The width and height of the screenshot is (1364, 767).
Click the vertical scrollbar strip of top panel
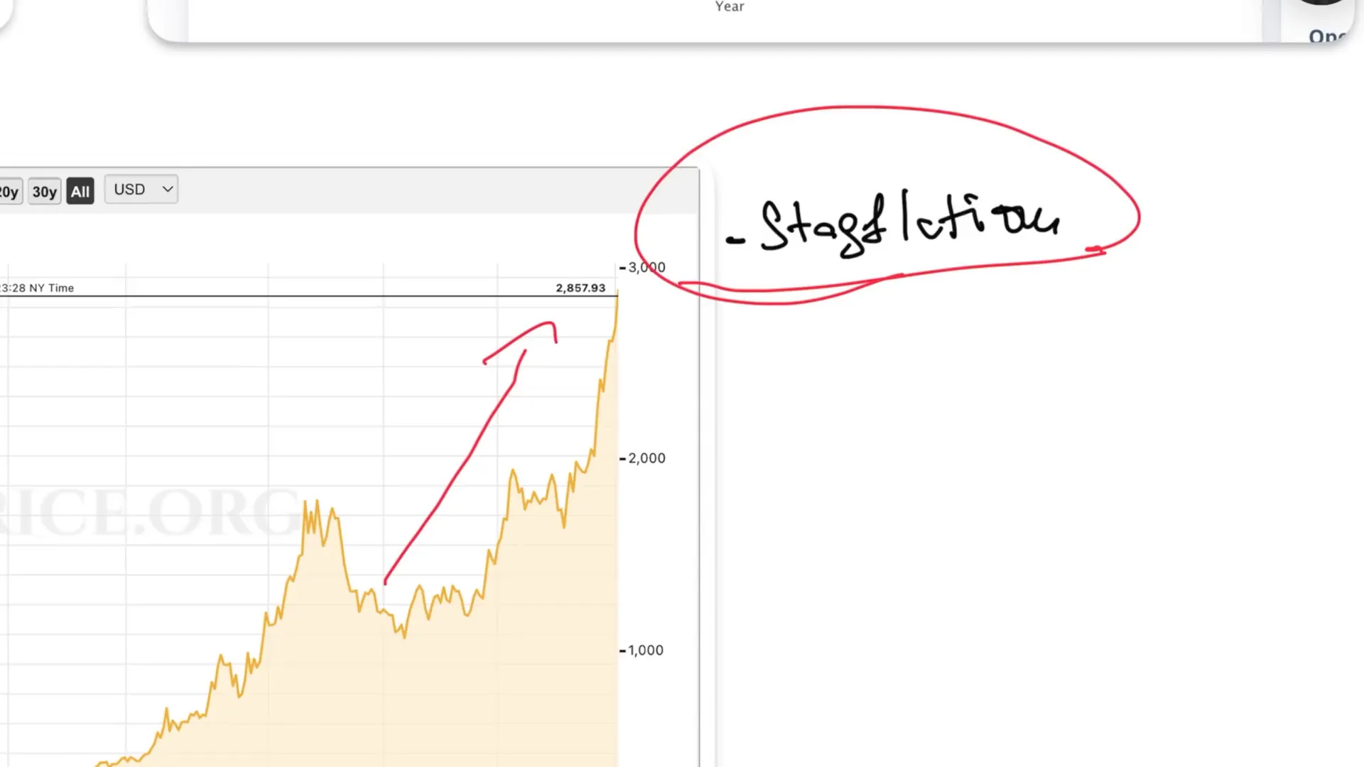pos(1271,20)
